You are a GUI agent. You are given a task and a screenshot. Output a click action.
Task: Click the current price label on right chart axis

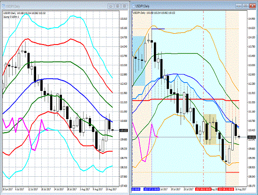[251, 137]
